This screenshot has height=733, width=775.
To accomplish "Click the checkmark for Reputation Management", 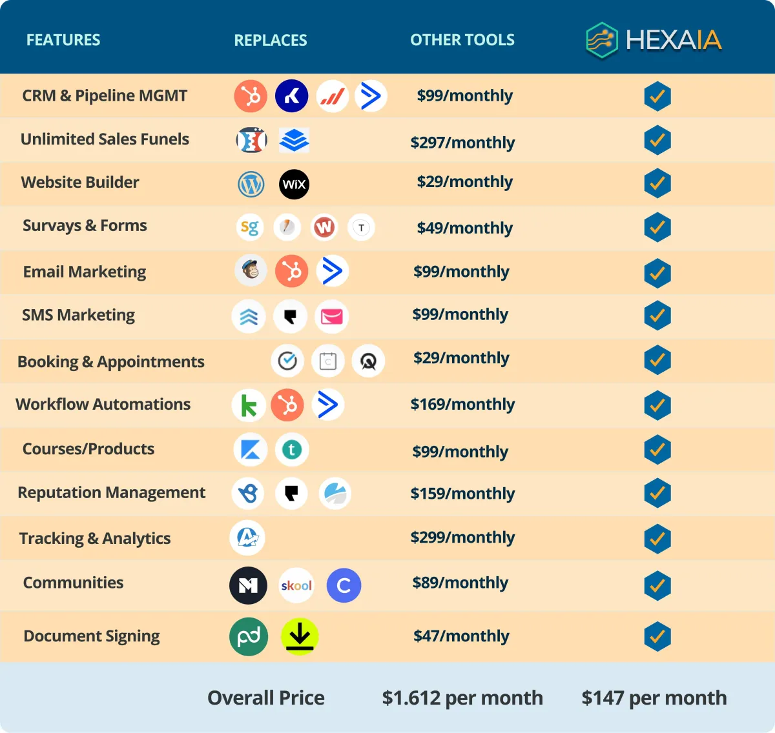I will pyautogui.click(x=657, y=494).
